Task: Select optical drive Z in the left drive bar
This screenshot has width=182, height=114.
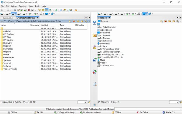Action: click(42, 14)
